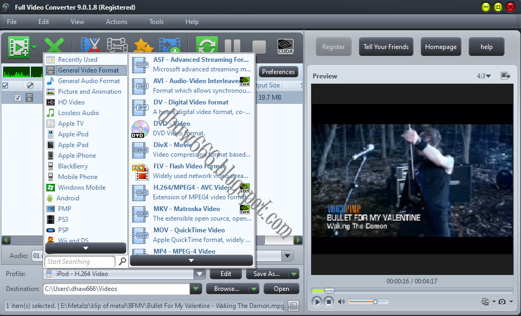Select the HD Video category
521x316 pixels.
tap(86, 102)
